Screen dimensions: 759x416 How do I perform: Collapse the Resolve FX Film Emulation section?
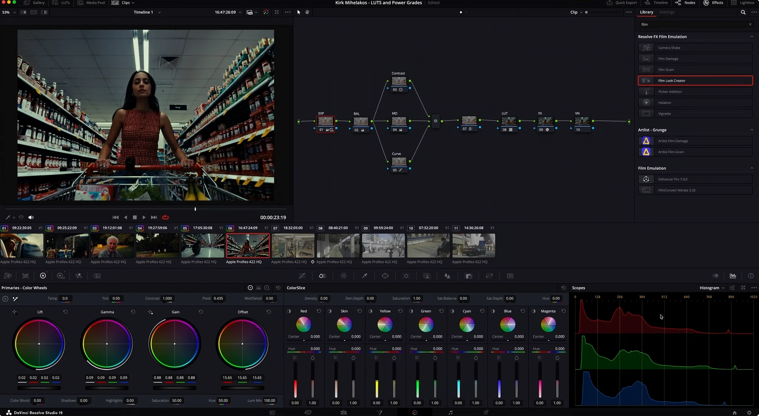tap(752, 36)
